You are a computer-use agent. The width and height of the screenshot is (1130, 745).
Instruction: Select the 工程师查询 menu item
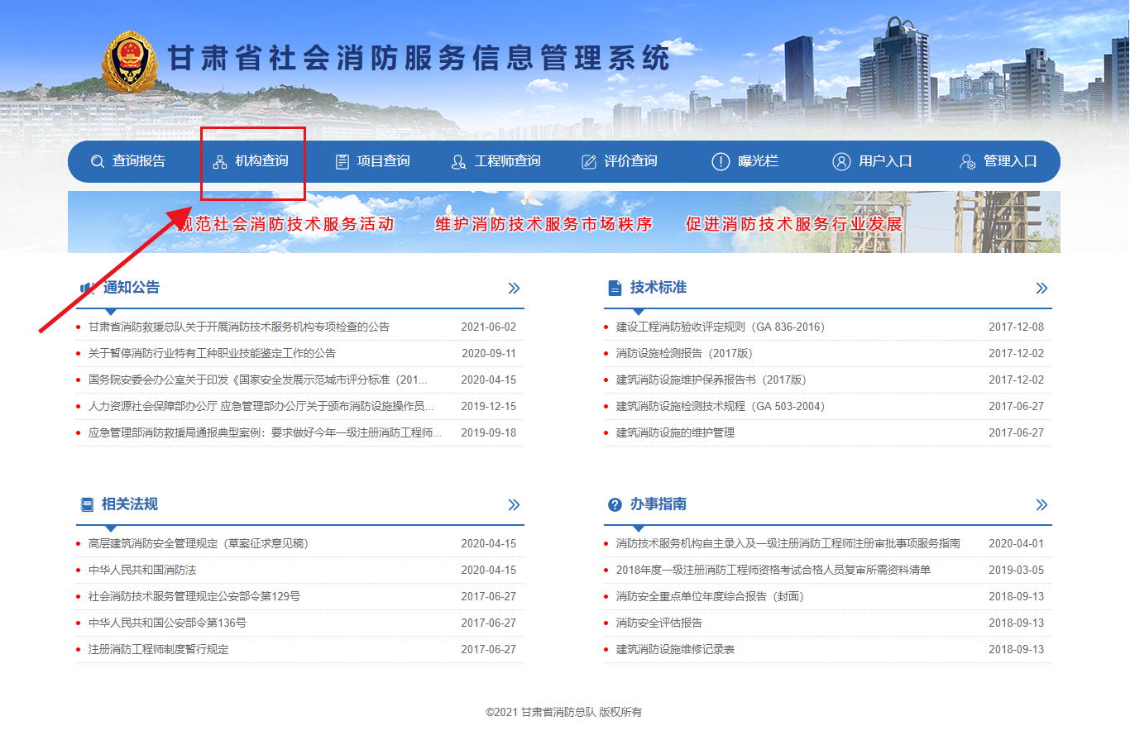[507, 161]
